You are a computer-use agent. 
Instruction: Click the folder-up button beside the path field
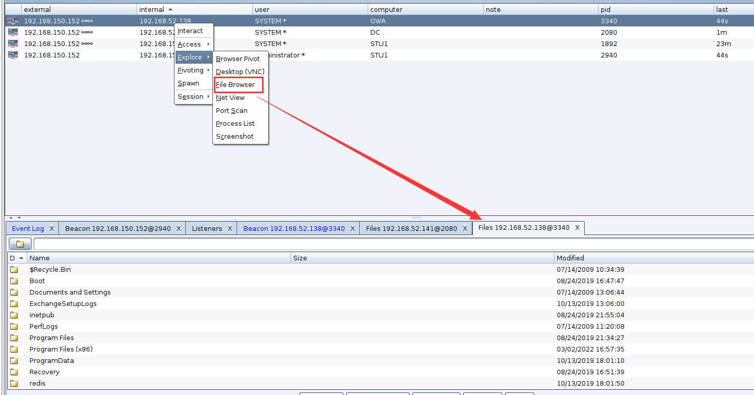(20, 244)
